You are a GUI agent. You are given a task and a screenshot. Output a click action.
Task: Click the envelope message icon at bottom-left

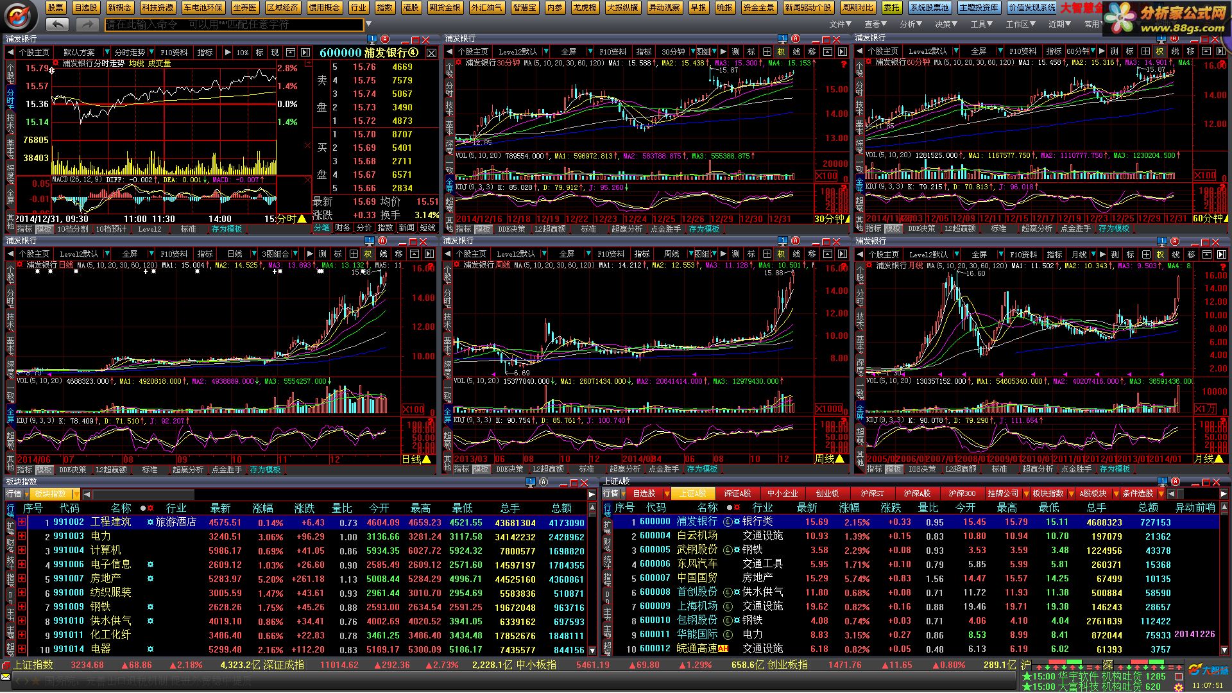[6, 678]
